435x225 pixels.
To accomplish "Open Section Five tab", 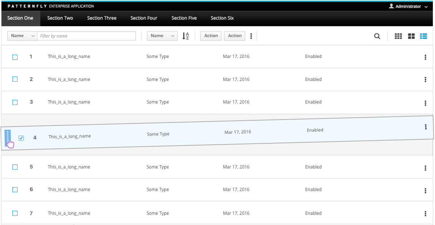I will (184, 18).
